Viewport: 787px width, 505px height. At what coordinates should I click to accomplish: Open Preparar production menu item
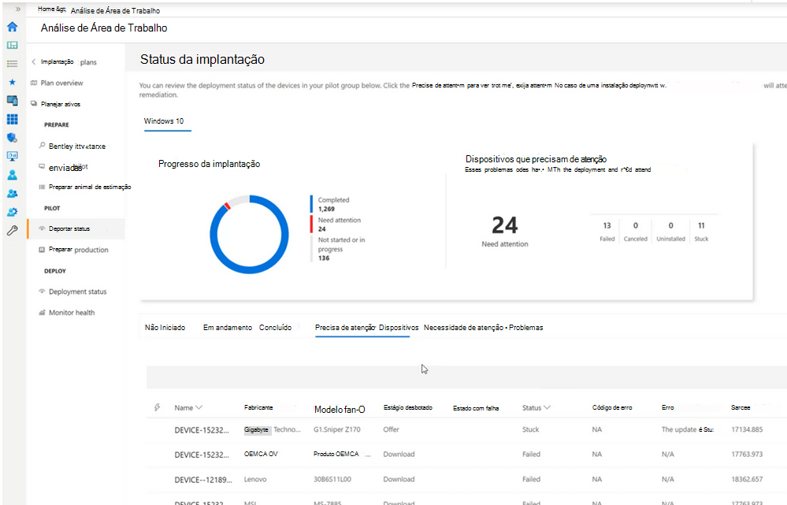click(78, 250)
